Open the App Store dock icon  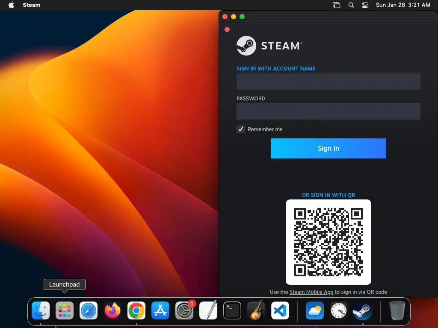pos(160,310)
